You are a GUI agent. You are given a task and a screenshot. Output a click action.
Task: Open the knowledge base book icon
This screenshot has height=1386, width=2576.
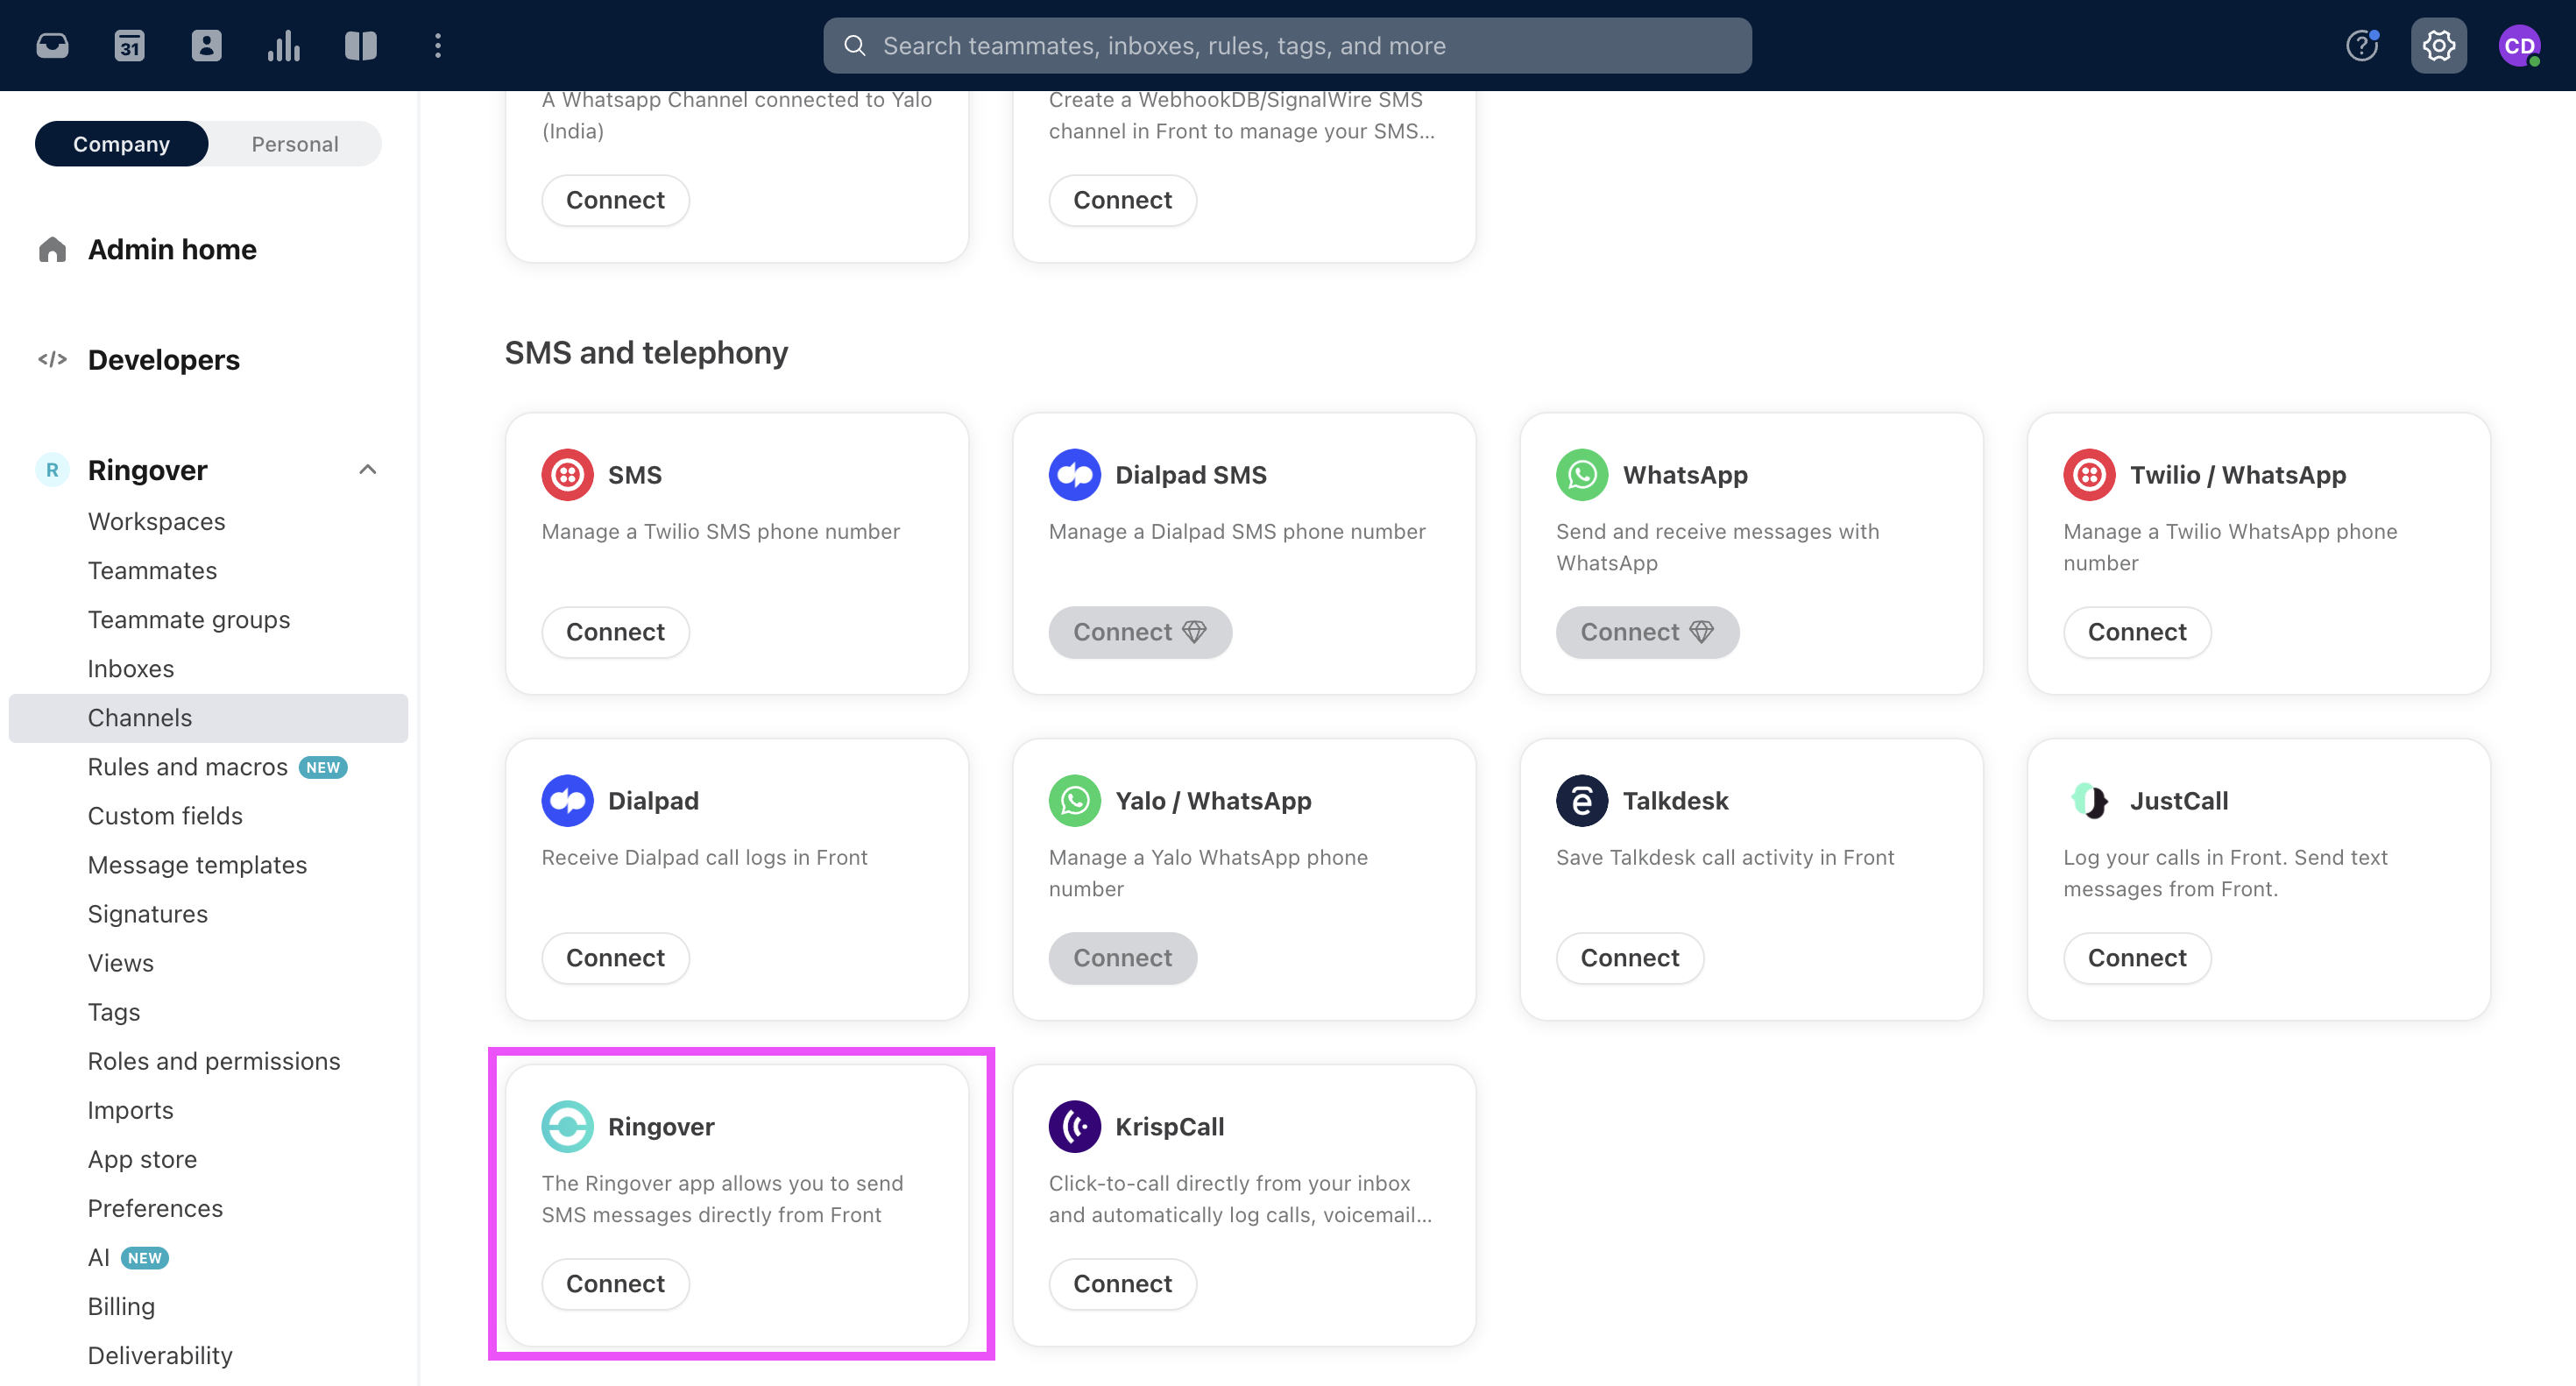[x=361, y=45]
